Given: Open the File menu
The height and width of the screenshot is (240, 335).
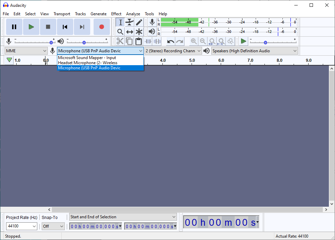Looking at the screenshot, I should coord(6,14).
